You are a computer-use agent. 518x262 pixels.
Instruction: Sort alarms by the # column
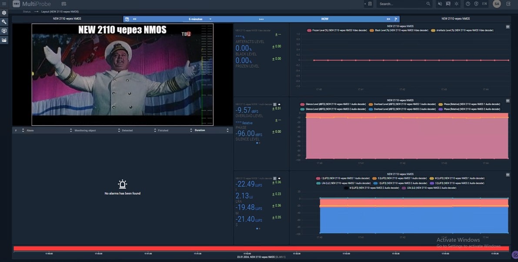pyautogui.click(x=23, y=130)
